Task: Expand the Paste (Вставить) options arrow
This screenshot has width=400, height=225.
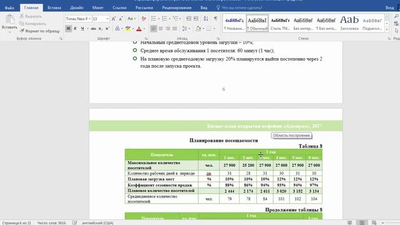Action: (10, 32)
